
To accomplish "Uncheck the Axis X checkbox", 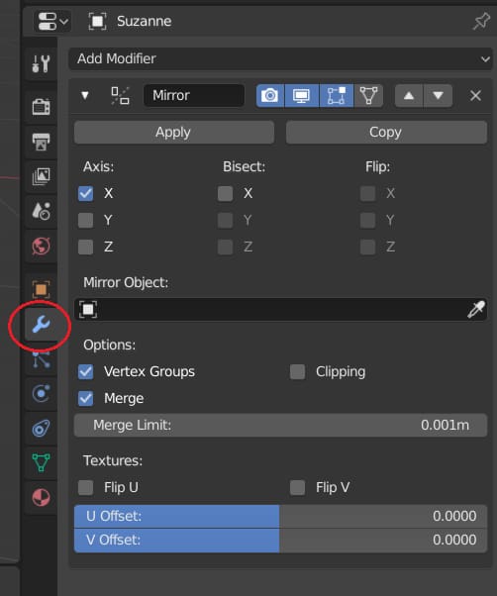I will pyautogui.click(x=85, y=193).
